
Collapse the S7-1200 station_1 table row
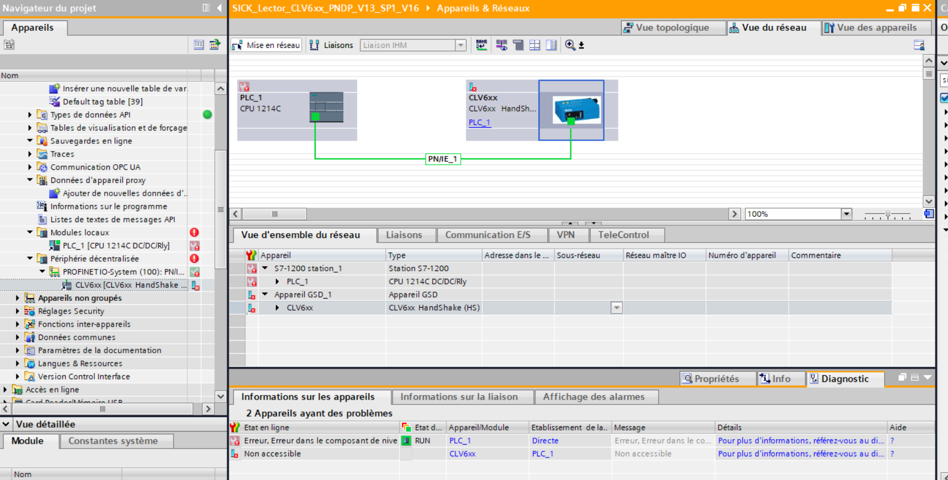pyautogui.click(x=265, y=268)
